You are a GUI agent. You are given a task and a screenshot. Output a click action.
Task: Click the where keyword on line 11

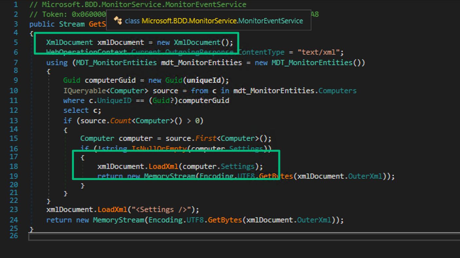74,101
